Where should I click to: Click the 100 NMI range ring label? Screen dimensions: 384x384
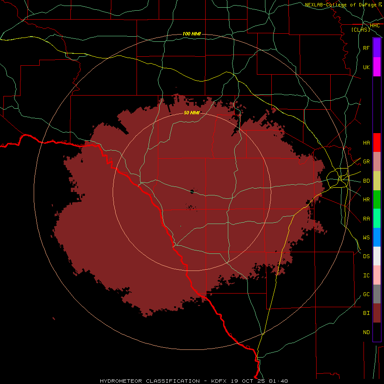192,34
